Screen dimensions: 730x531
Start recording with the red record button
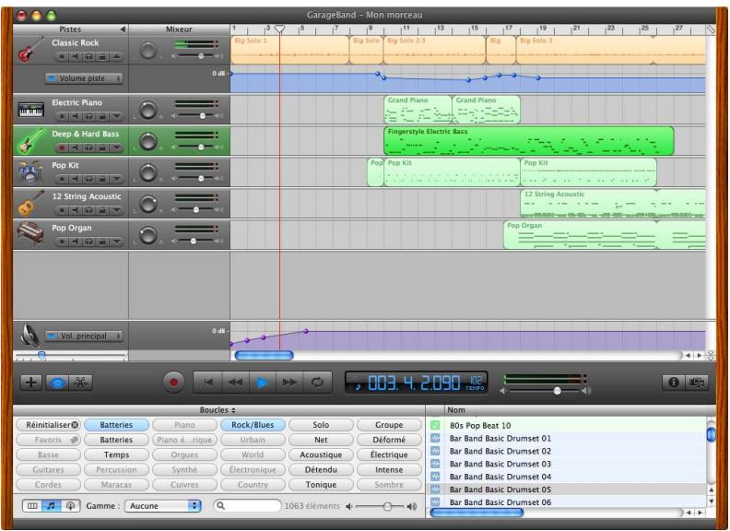click(173, 383)
